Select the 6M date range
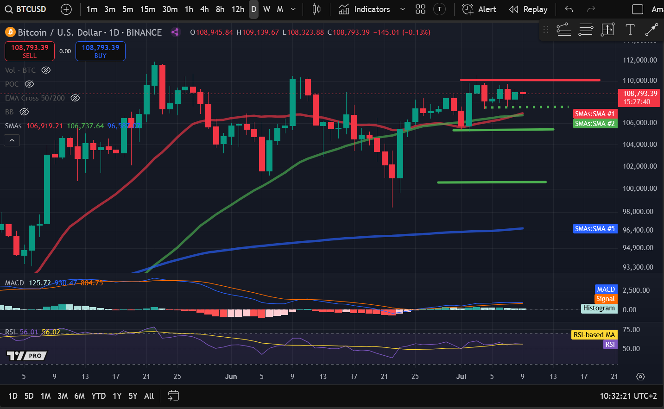Viewport: 664px width, 409px height. pos(80,396)
